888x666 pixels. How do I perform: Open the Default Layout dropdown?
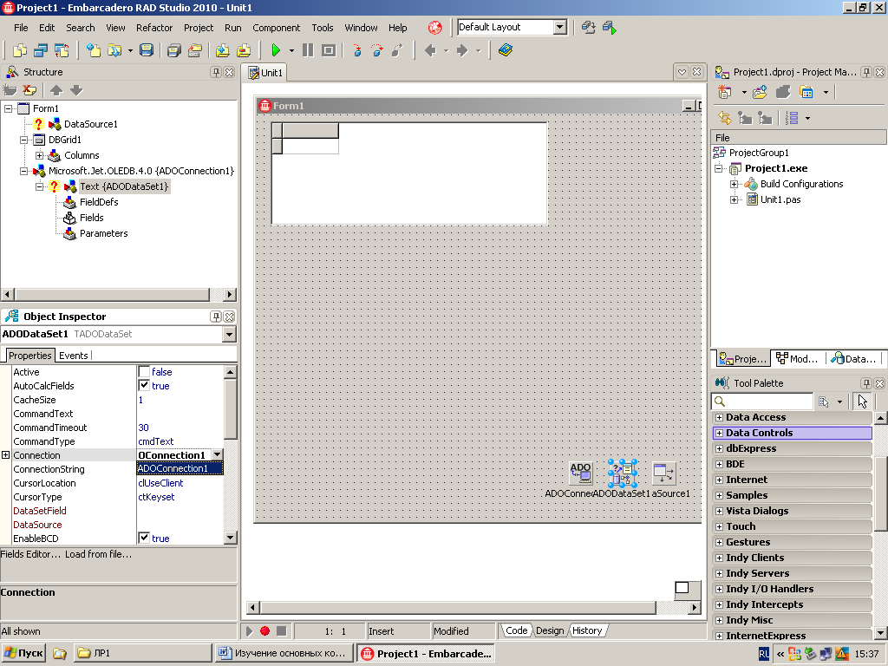559,27
